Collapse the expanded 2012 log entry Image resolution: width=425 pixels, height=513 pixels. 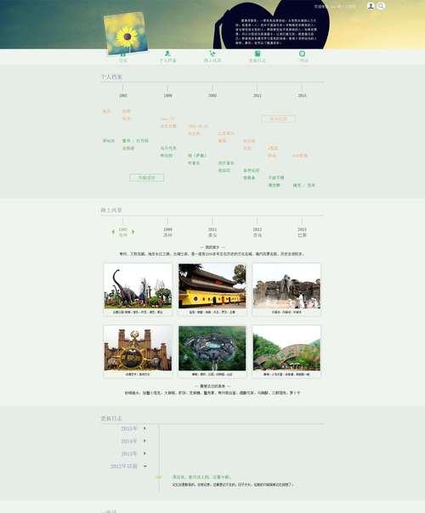[145, 466]
